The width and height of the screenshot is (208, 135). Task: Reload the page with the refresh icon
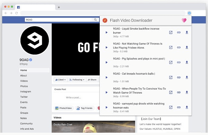pyautogui.click(x=17, y=13)
